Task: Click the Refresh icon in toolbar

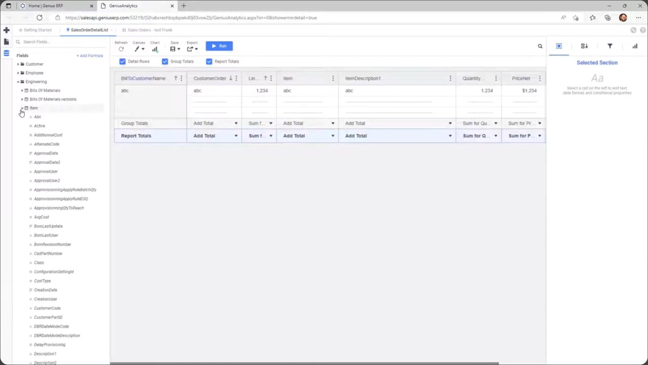Action: (121, 49)
